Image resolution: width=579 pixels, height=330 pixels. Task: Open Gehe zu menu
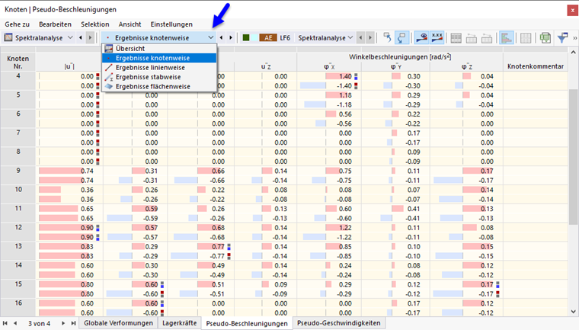click(17, 24)
